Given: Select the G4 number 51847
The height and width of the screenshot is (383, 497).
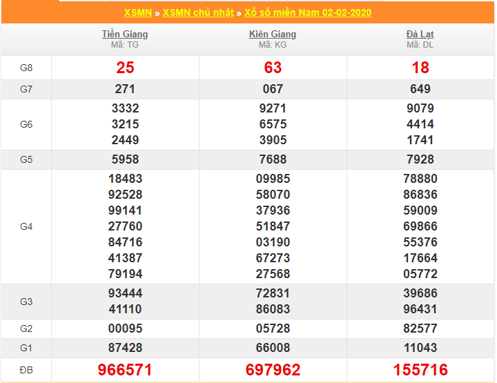Looking at the screenshot, I should tap(273, 226).
